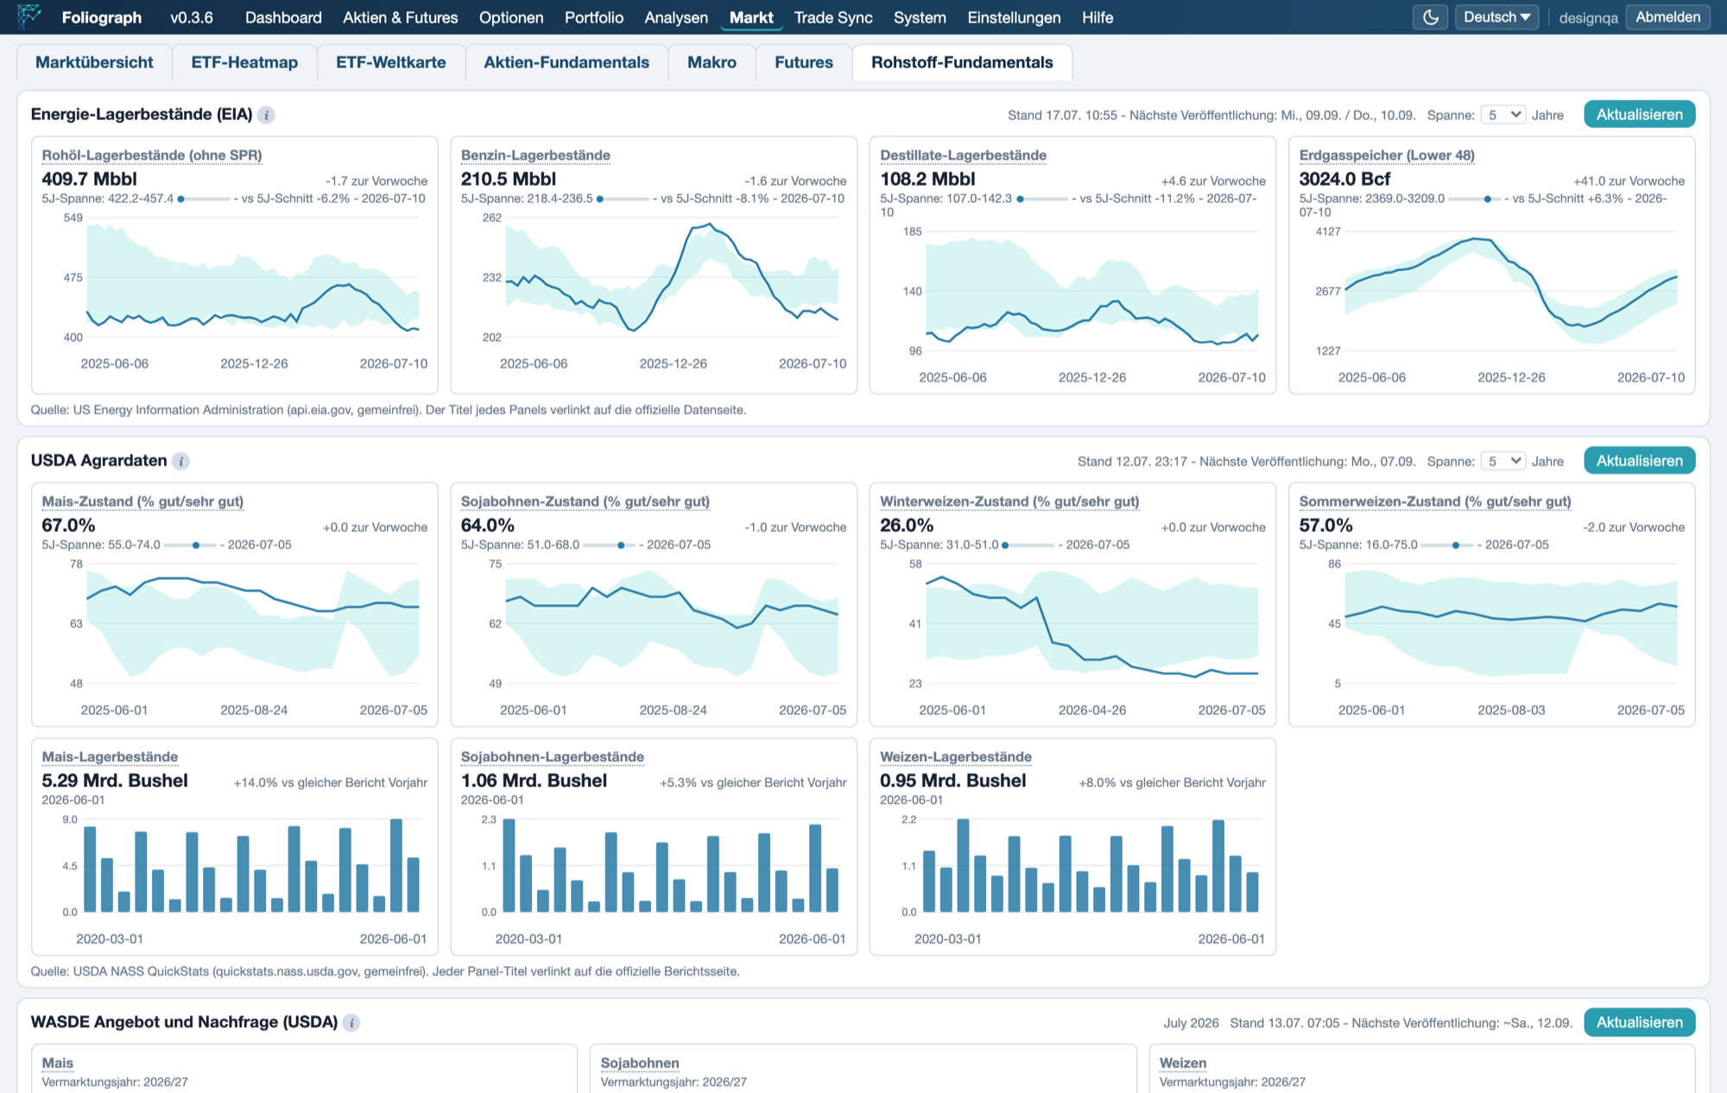
Task: Open Destillate-Lagerbestände title link
Action: click(963, 155)
